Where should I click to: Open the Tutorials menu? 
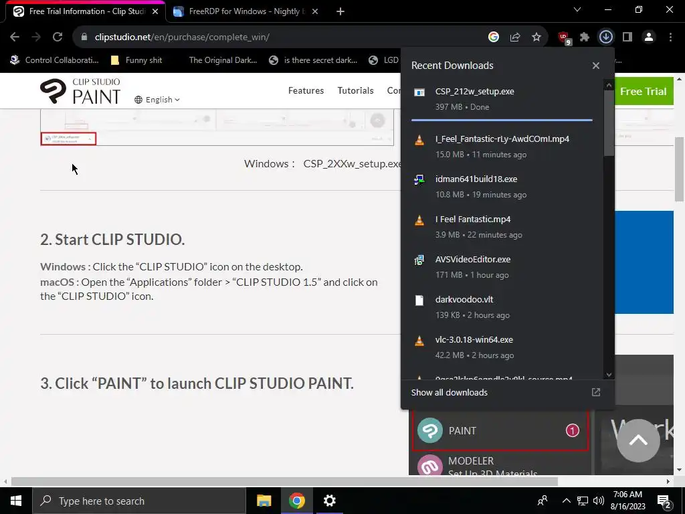[355, 90]
